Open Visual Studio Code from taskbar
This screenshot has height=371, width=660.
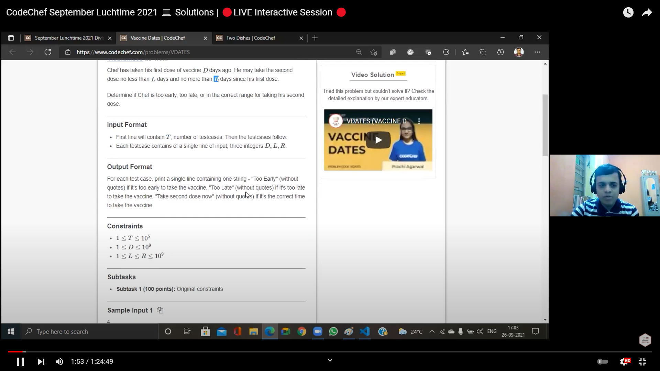coord(365,331)
